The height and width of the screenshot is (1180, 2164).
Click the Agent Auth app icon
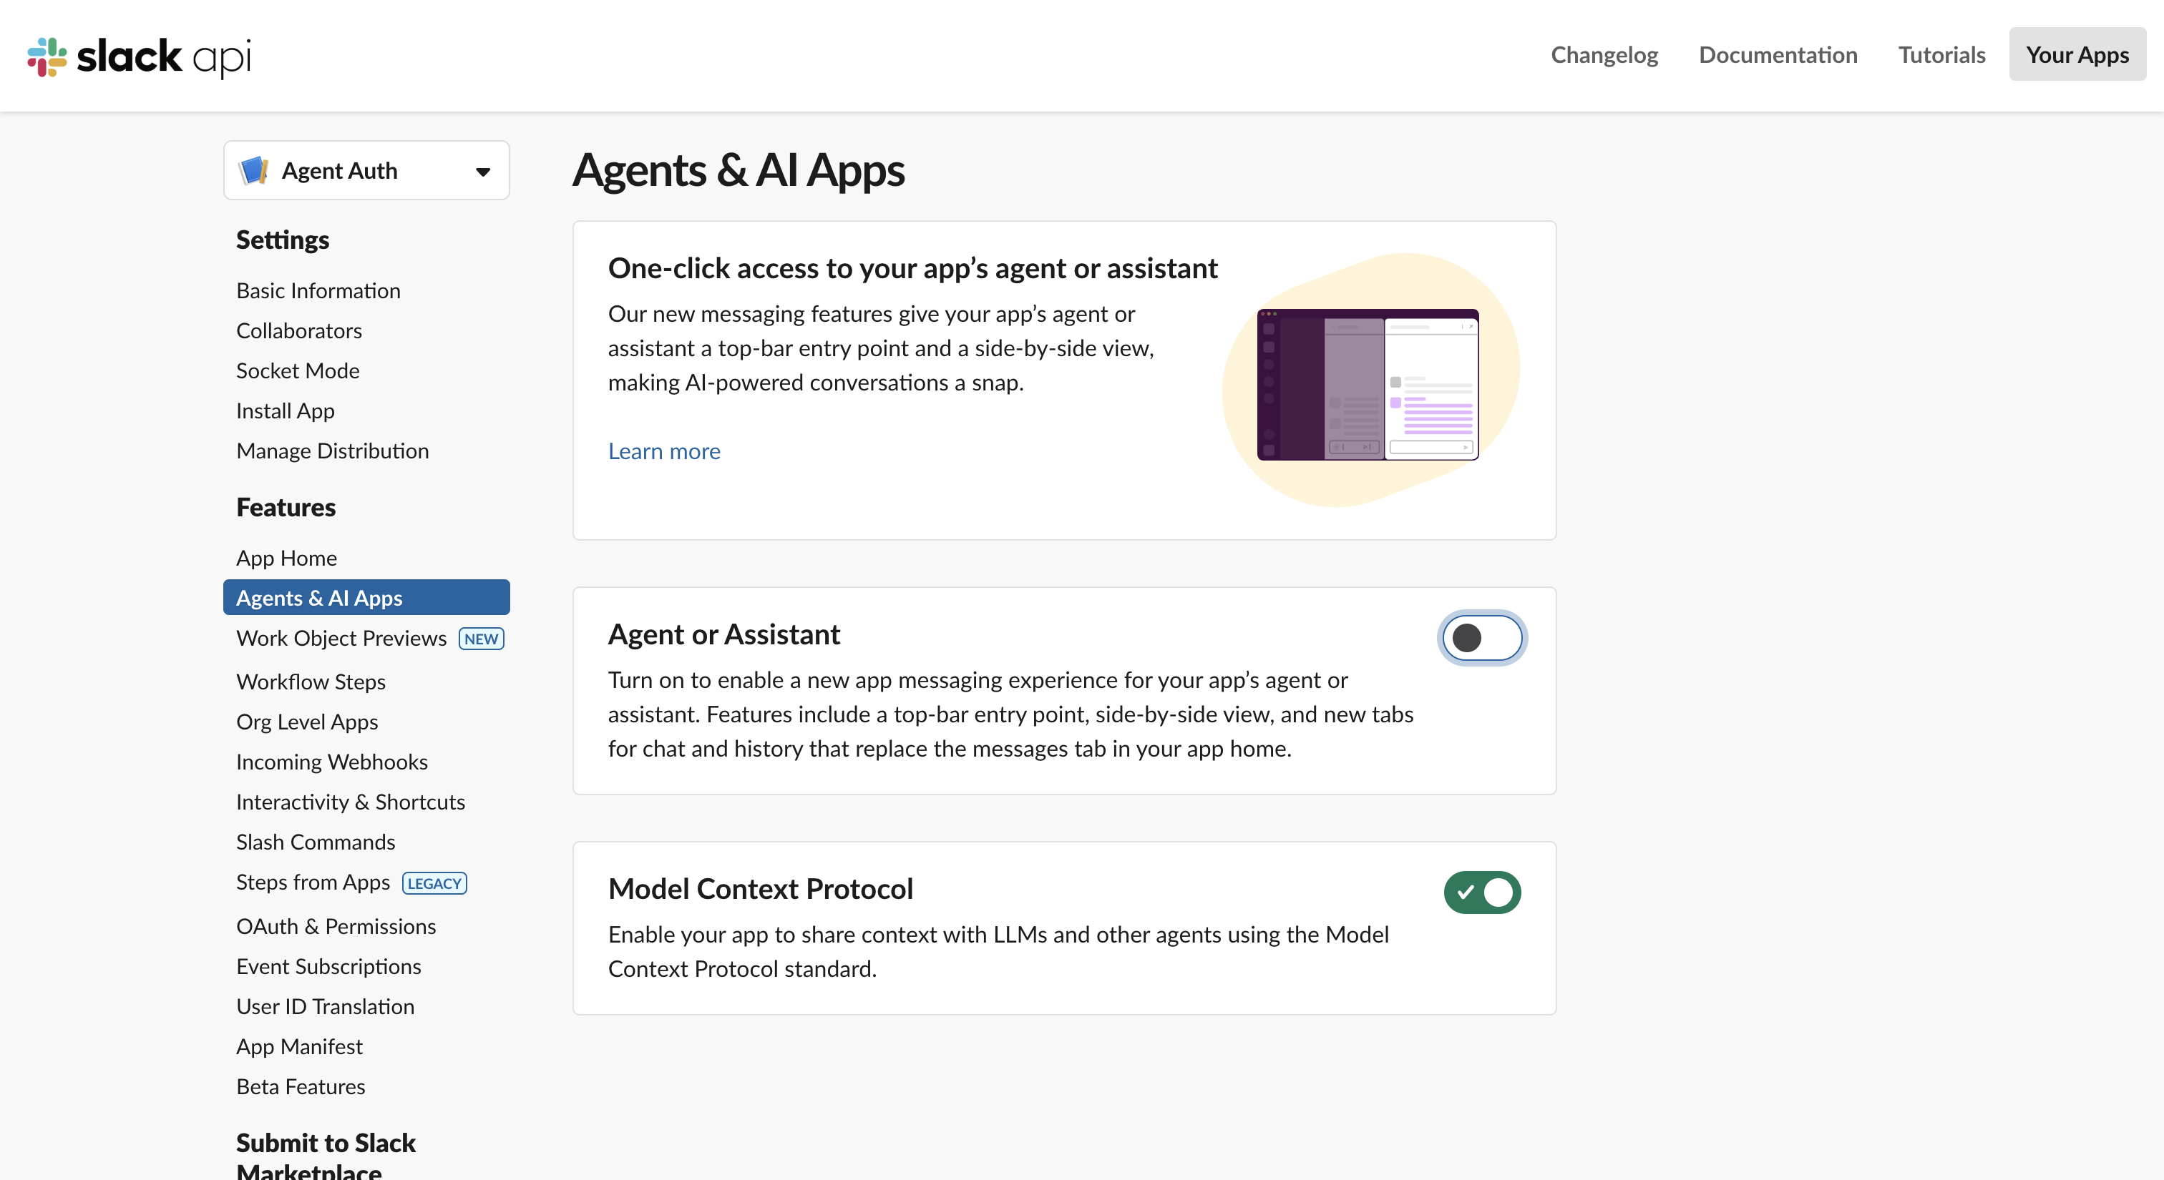[x=254, y=170]
